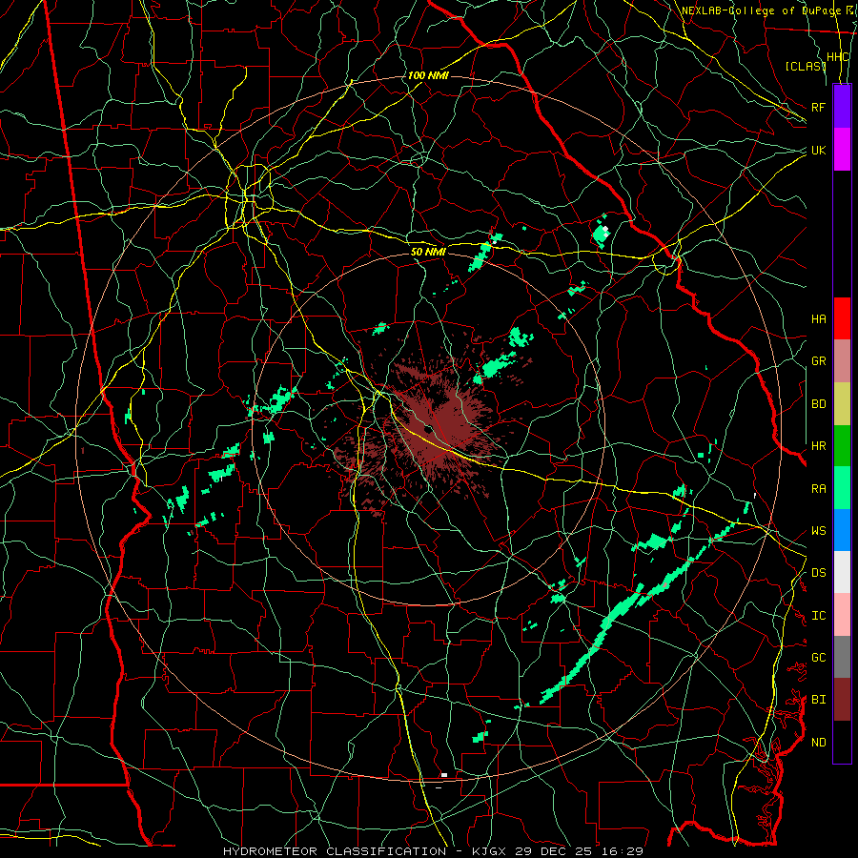Click the 50 NMI range ring label
The height and width of the screenshot is (858, 858).
point(428,252)
